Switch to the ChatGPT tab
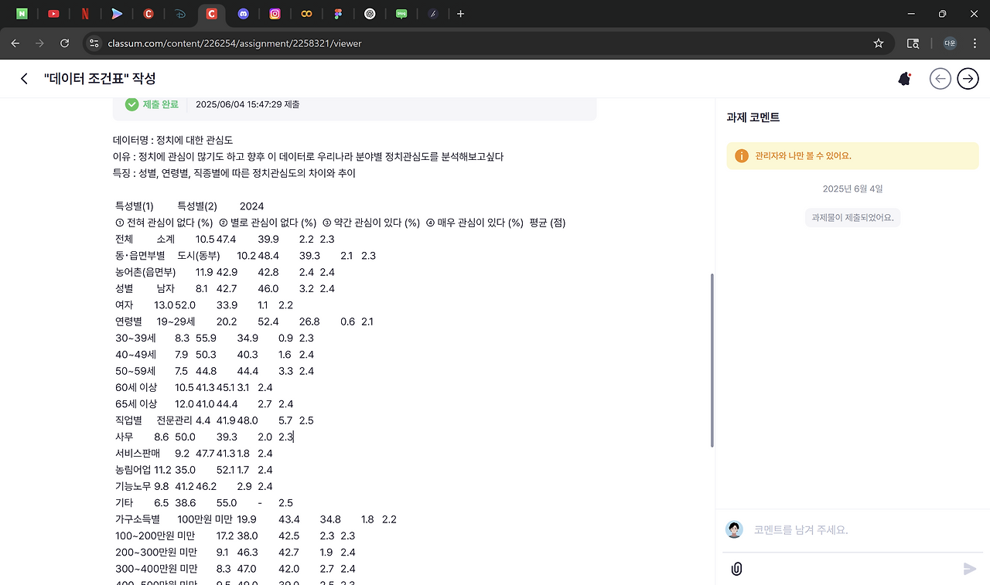The image size is (990, 585). click(x=370, y=14)
